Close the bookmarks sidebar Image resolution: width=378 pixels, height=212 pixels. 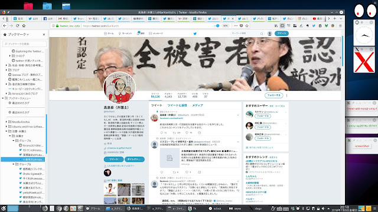[x=44, y=35]
